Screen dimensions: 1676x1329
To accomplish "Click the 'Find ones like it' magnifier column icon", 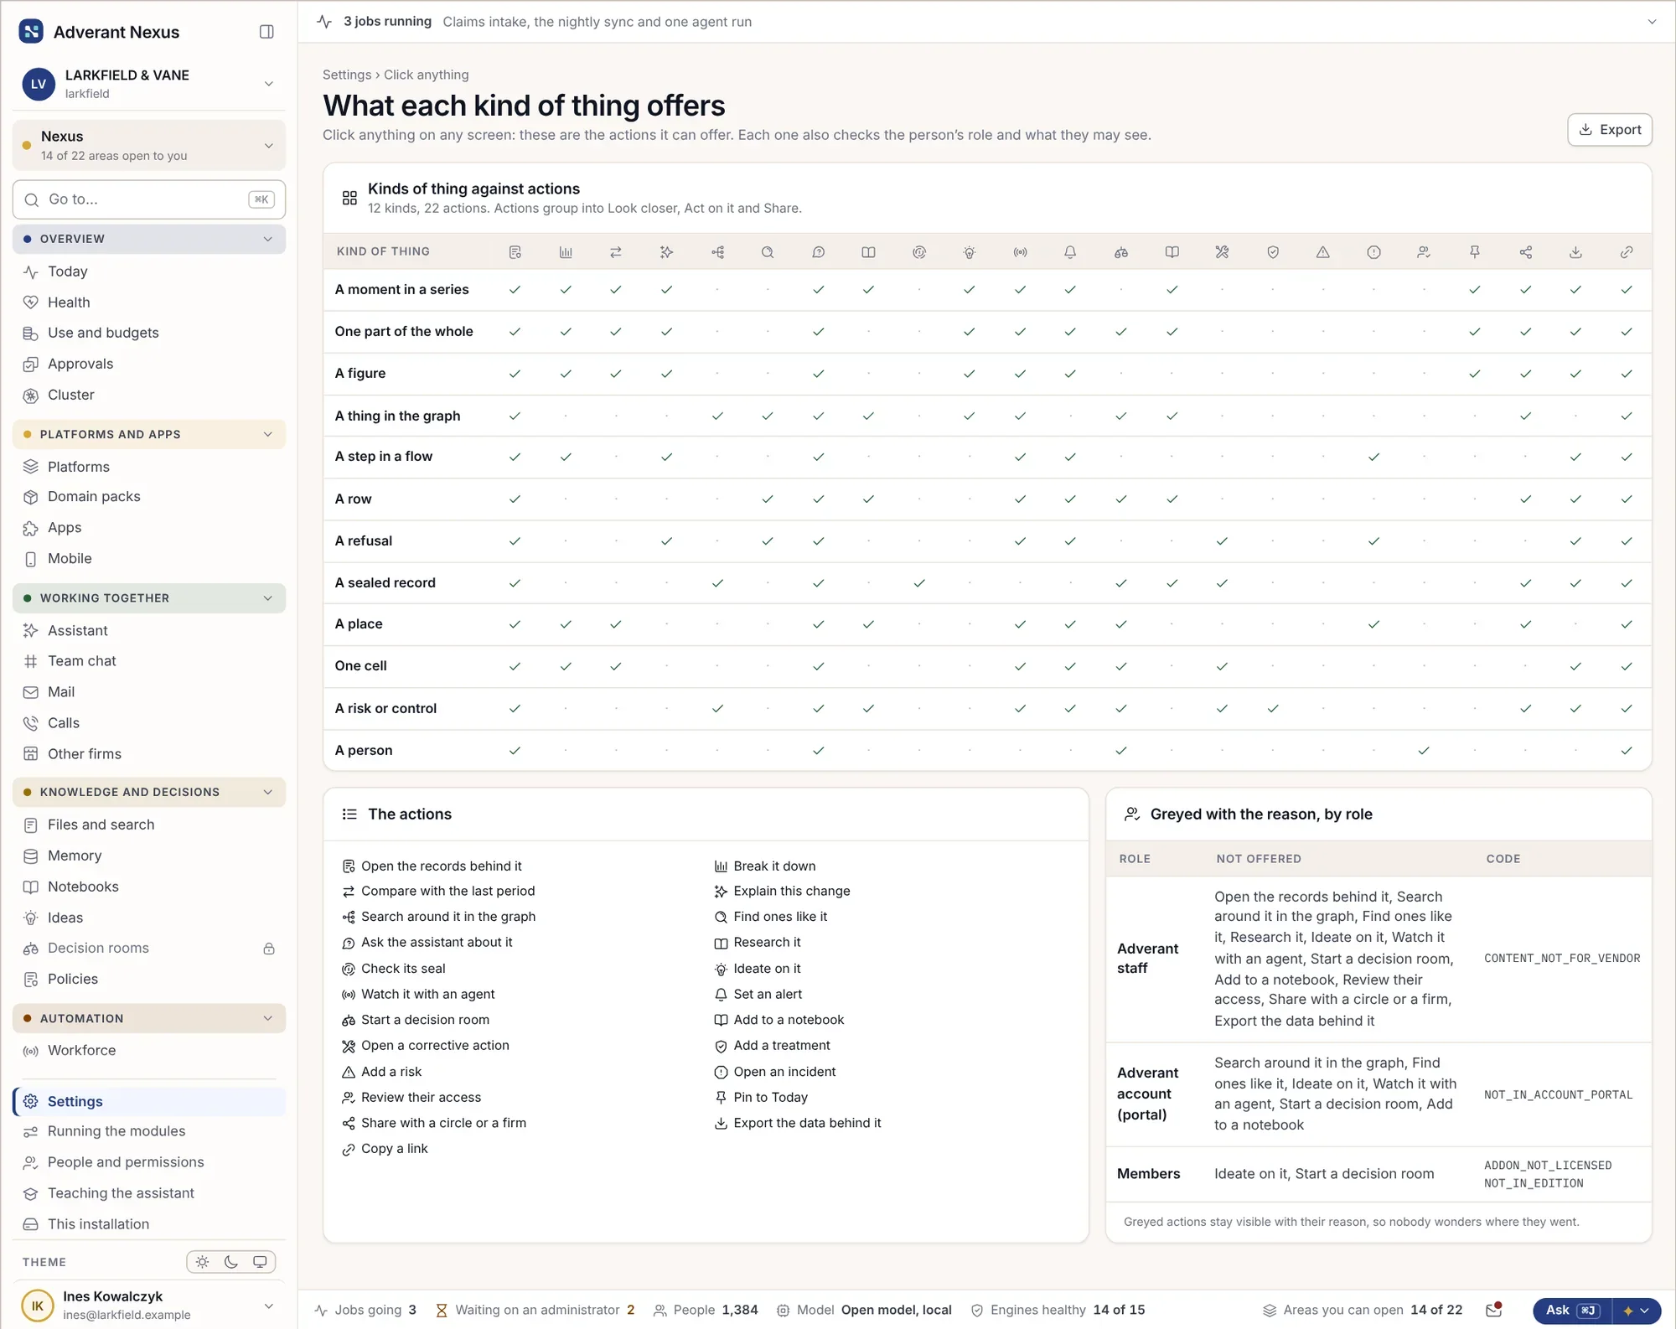I will click(x=768, y=252).
